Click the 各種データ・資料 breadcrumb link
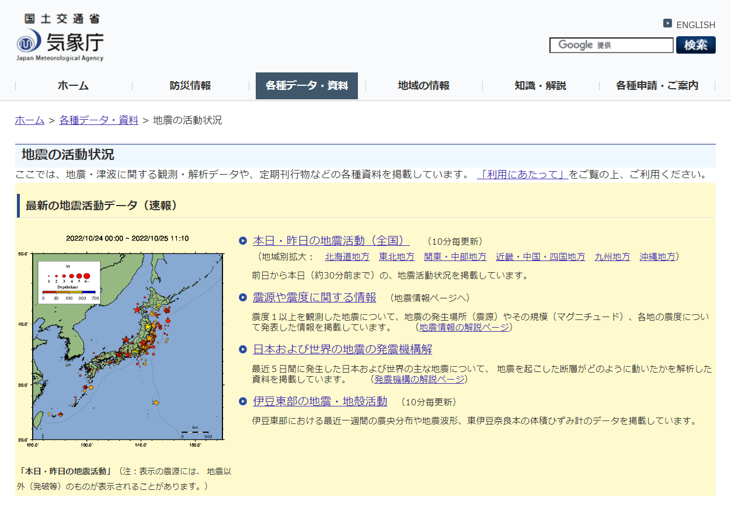 coord(99,120)
